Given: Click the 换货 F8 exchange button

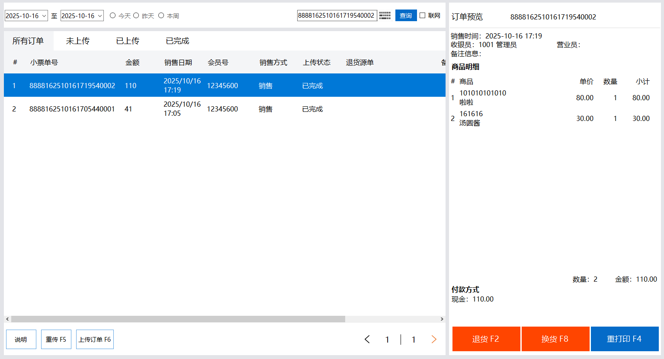Looking at the screenshot, I should (555, 339).
